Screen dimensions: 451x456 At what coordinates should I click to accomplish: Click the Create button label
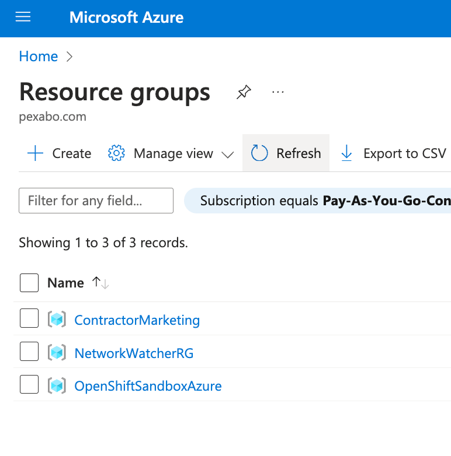point(72,153)
